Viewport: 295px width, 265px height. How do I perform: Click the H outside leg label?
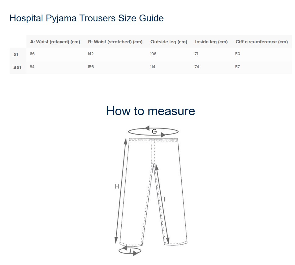click(117, 186)
